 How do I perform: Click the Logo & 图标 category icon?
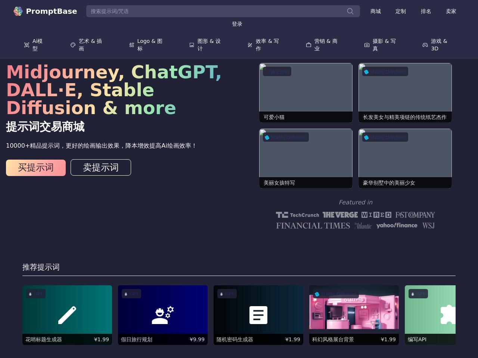[x=131, y=45]
